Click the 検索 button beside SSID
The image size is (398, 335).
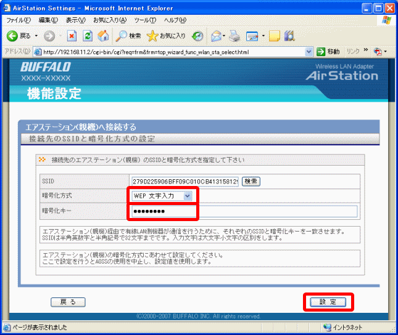[251, 181]
